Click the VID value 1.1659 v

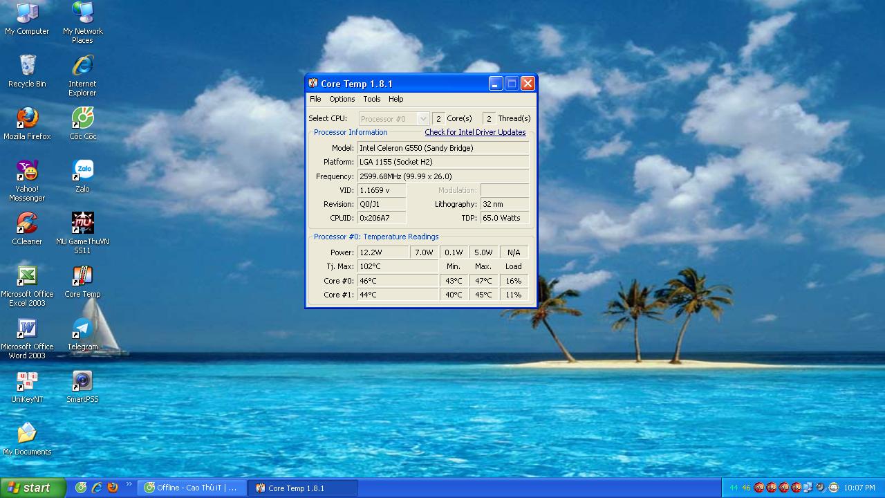[382, 190]
